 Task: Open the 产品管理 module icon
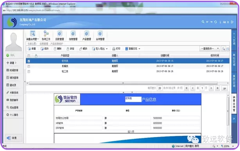click(x=87, y=34)
